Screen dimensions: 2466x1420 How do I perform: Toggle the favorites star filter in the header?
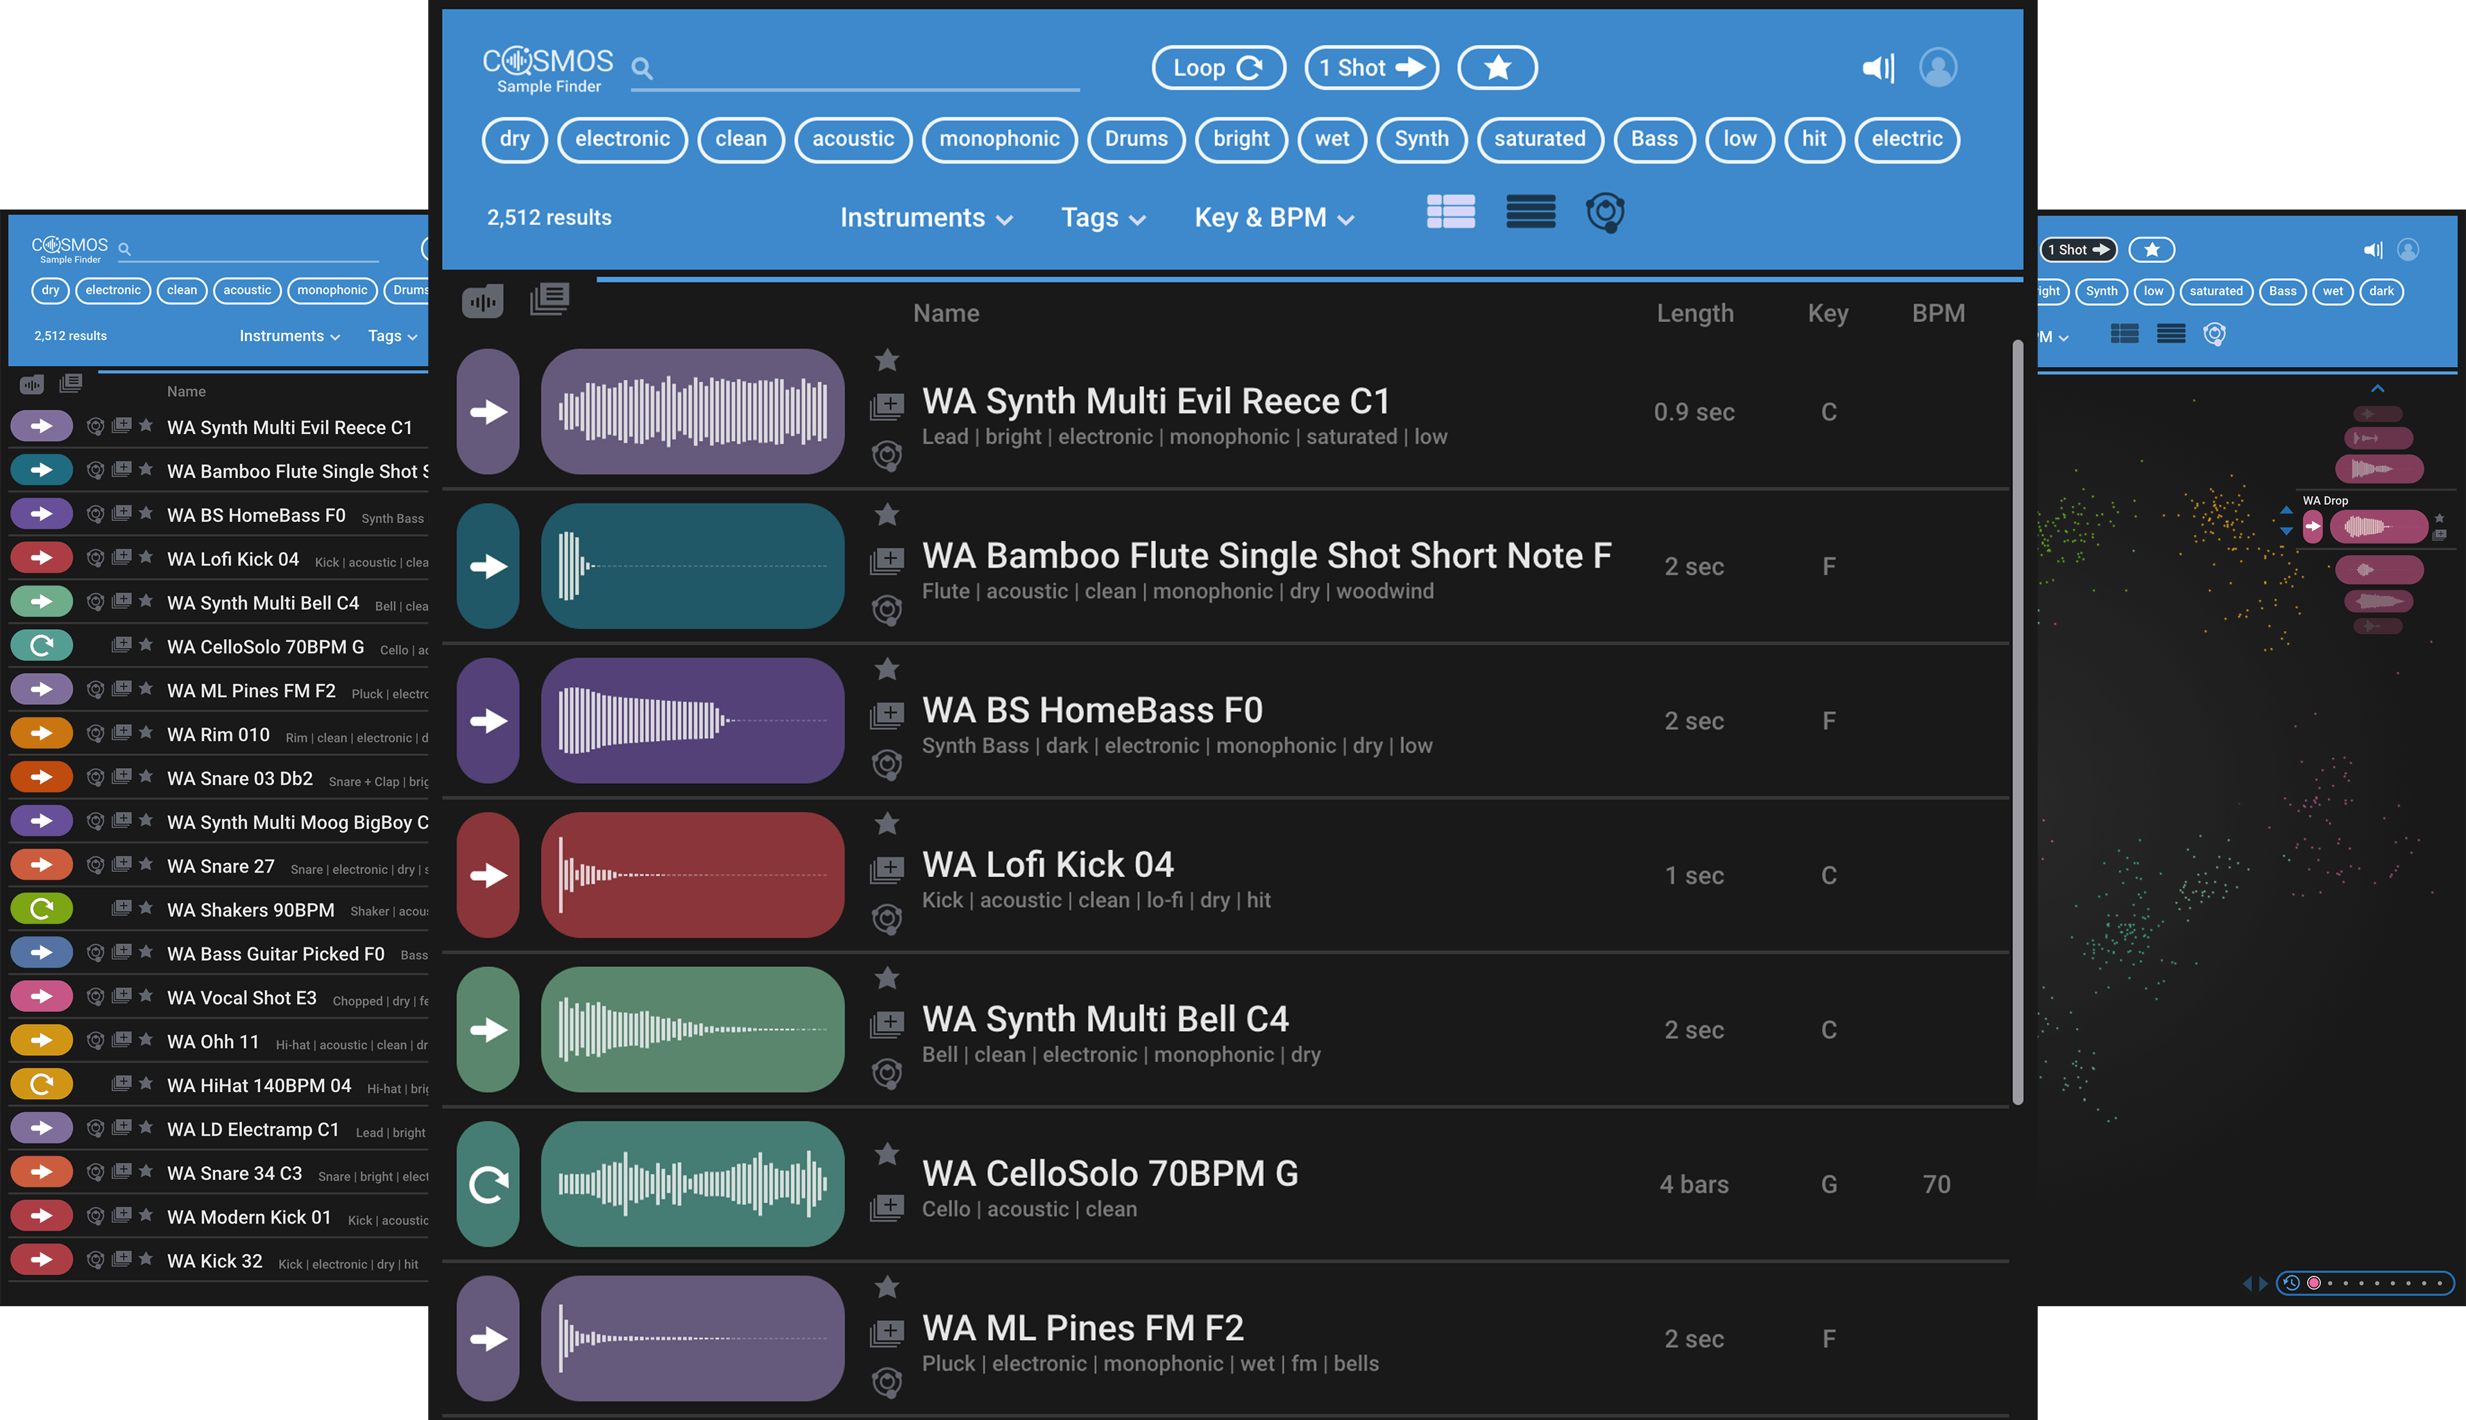1497,67
